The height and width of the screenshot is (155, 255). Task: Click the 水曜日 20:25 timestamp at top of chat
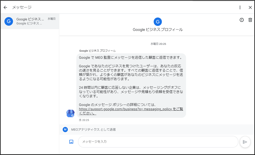(158, 44)
